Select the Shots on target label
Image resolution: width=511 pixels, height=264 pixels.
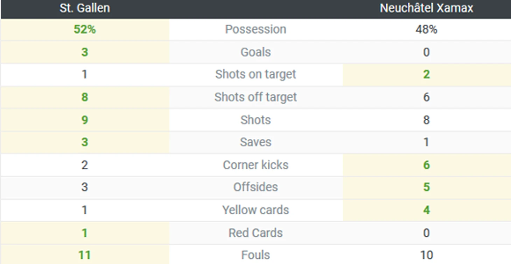point(255,74)
